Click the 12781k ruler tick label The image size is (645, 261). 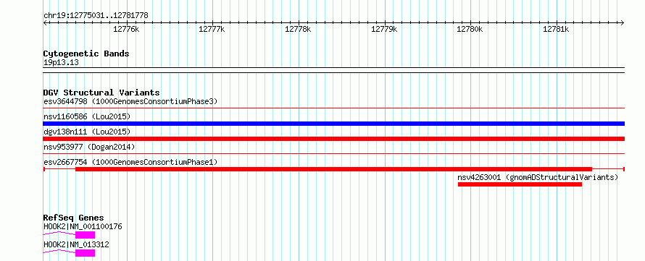point(556,29)
